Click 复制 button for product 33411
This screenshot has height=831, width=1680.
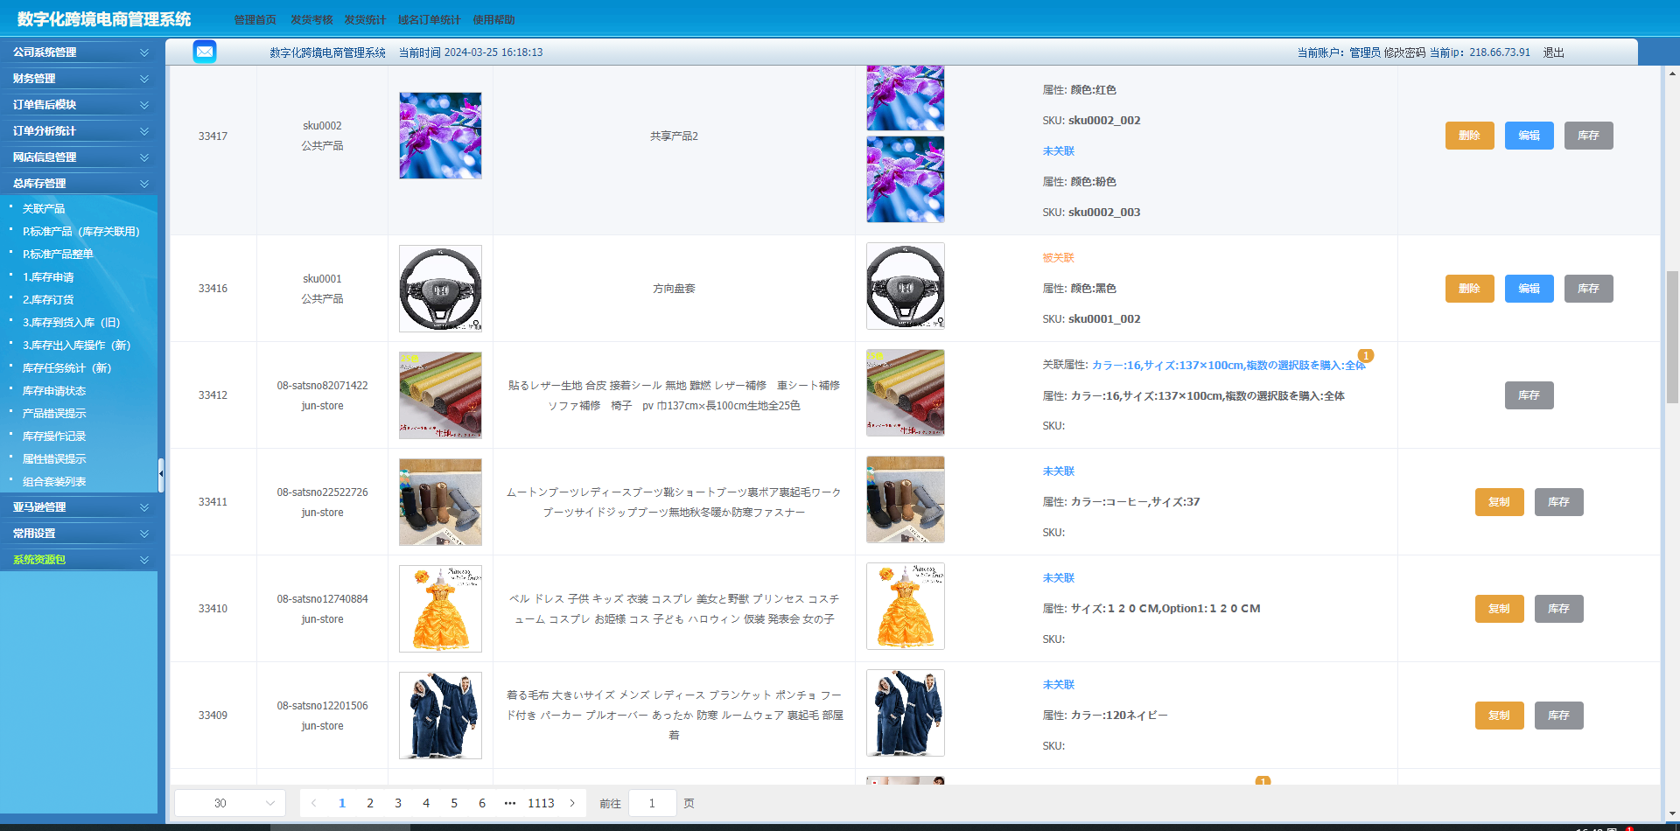click(1499, 502)
